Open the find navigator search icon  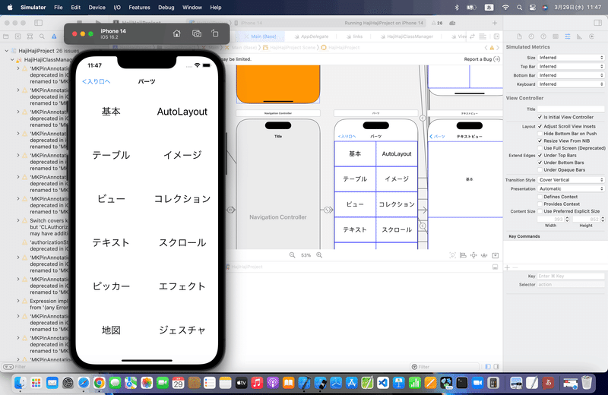[42, 36]
